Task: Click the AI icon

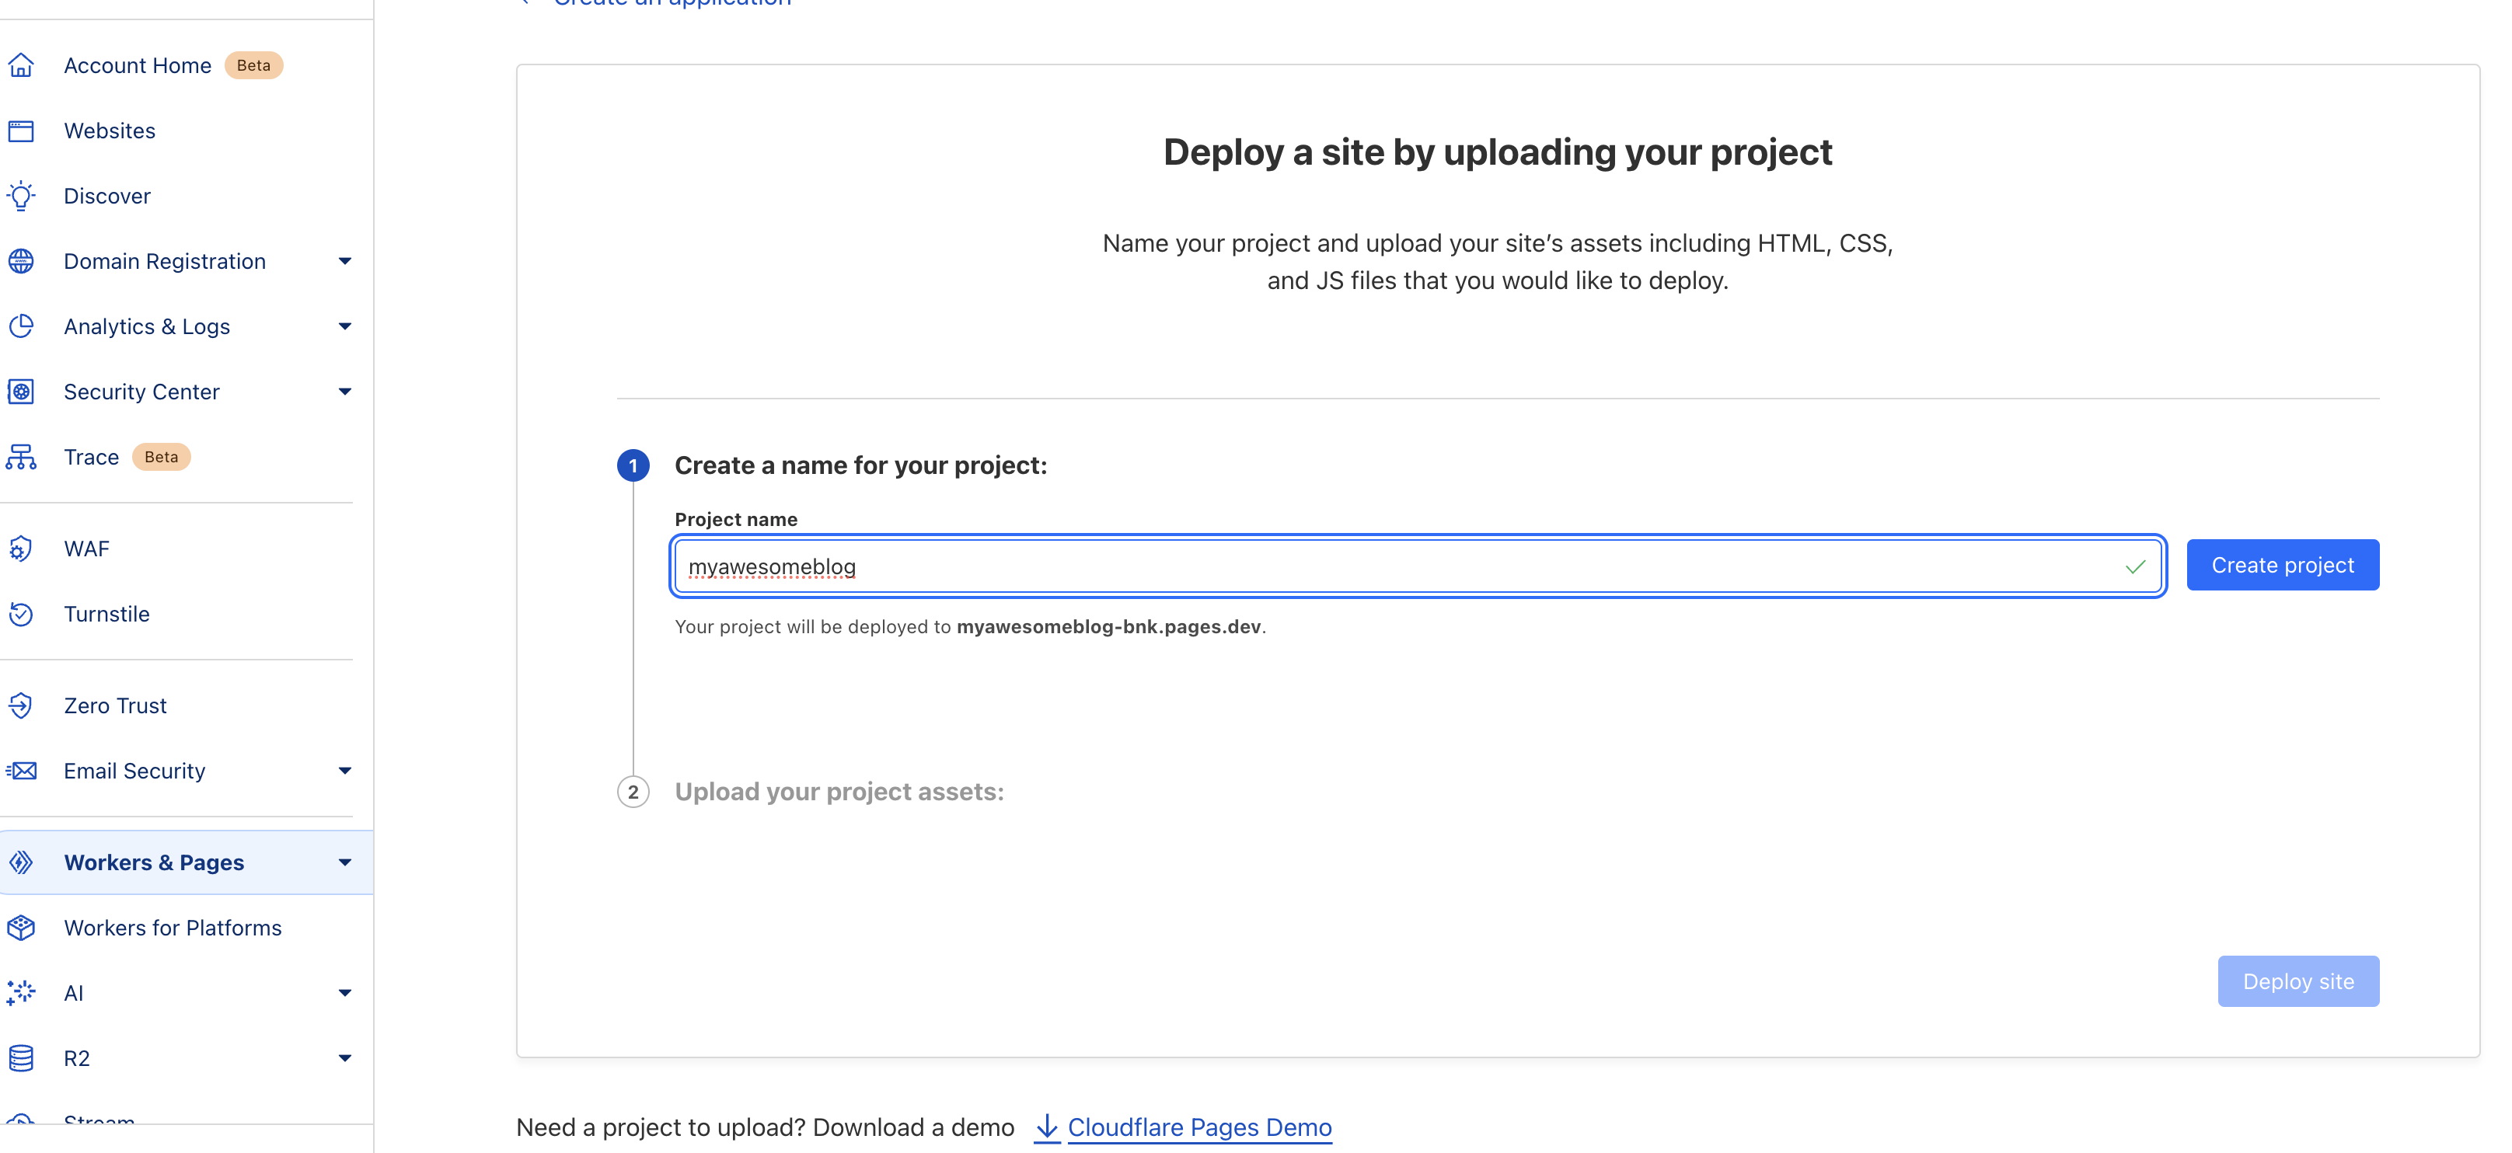Action: pyautogui.click(x=23, y=991)
